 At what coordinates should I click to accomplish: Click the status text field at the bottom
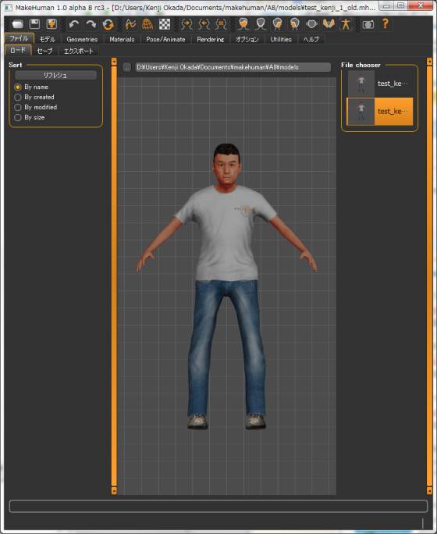coord(218,506)
